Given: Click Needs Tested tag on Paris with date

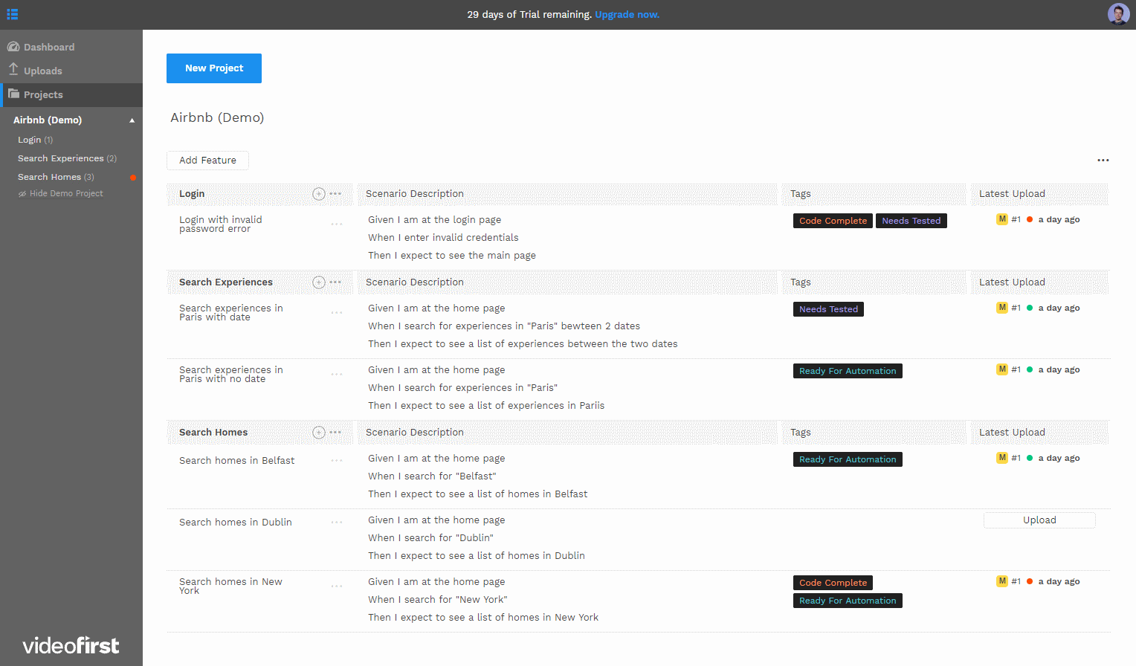Looking at the screenshot, I should pyautogui.click(x=828, y=309).
